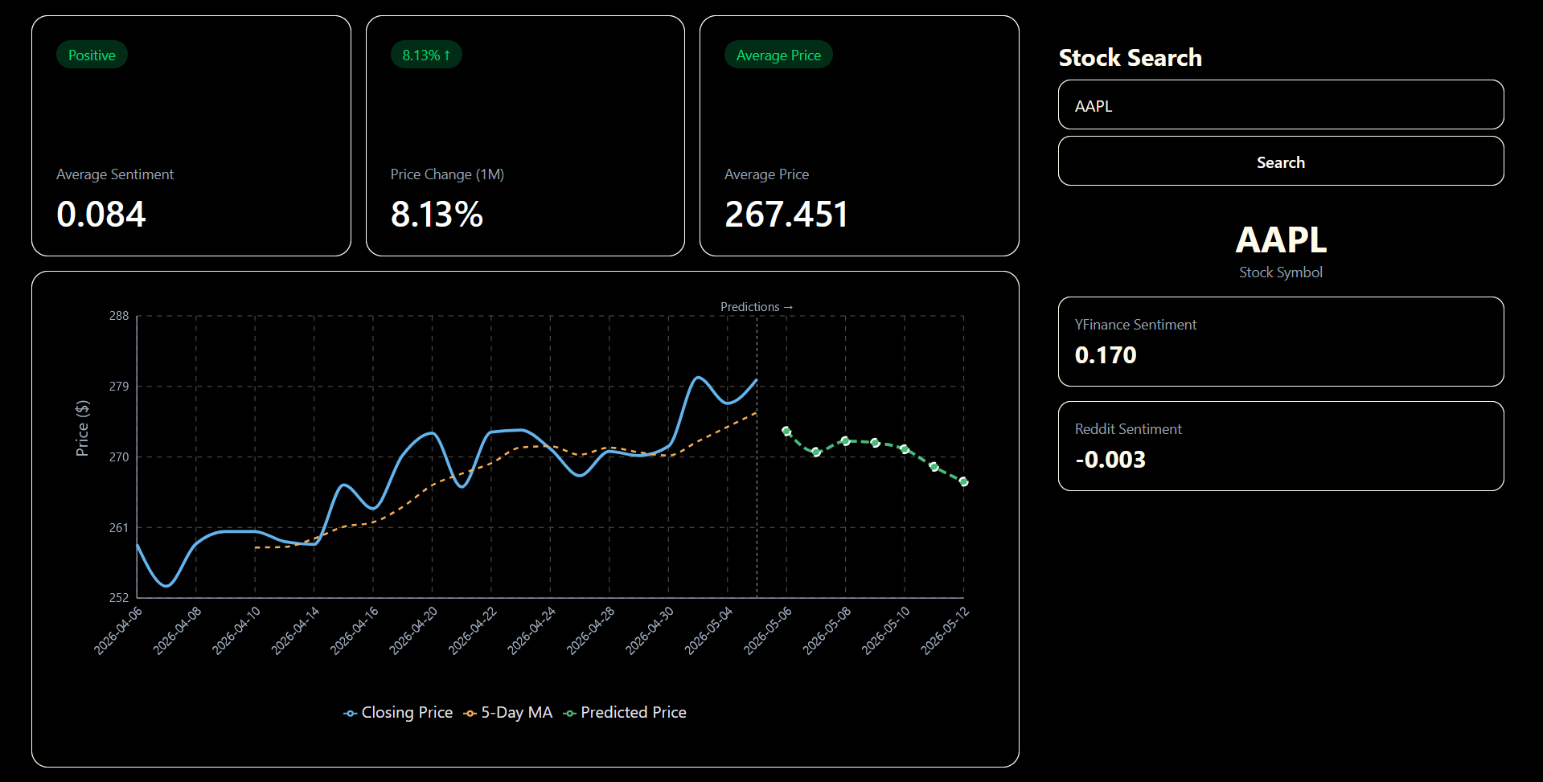1543x782 pixels.
Task: Click the Price ($) y-axis title
Action: [82, 428]
